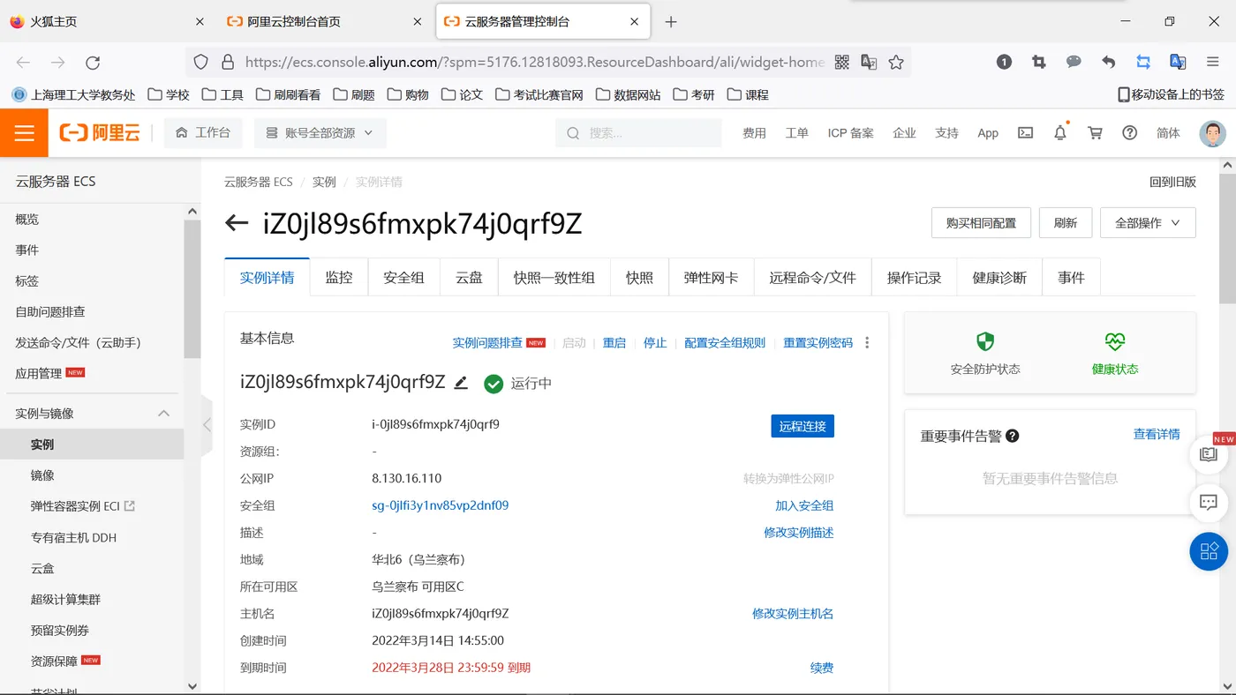The width and height of the screenshot is (1236, 695).
Task: Click the browser URL address bar
Action: pos(534,62)
